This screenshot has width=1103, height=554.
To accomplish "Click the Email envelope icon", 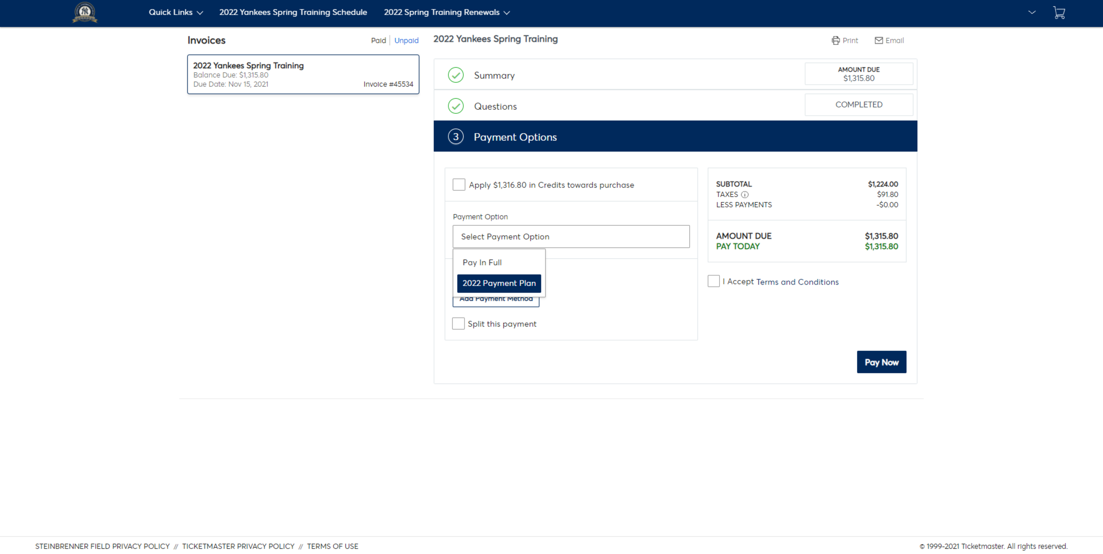I will pos(879,40).
